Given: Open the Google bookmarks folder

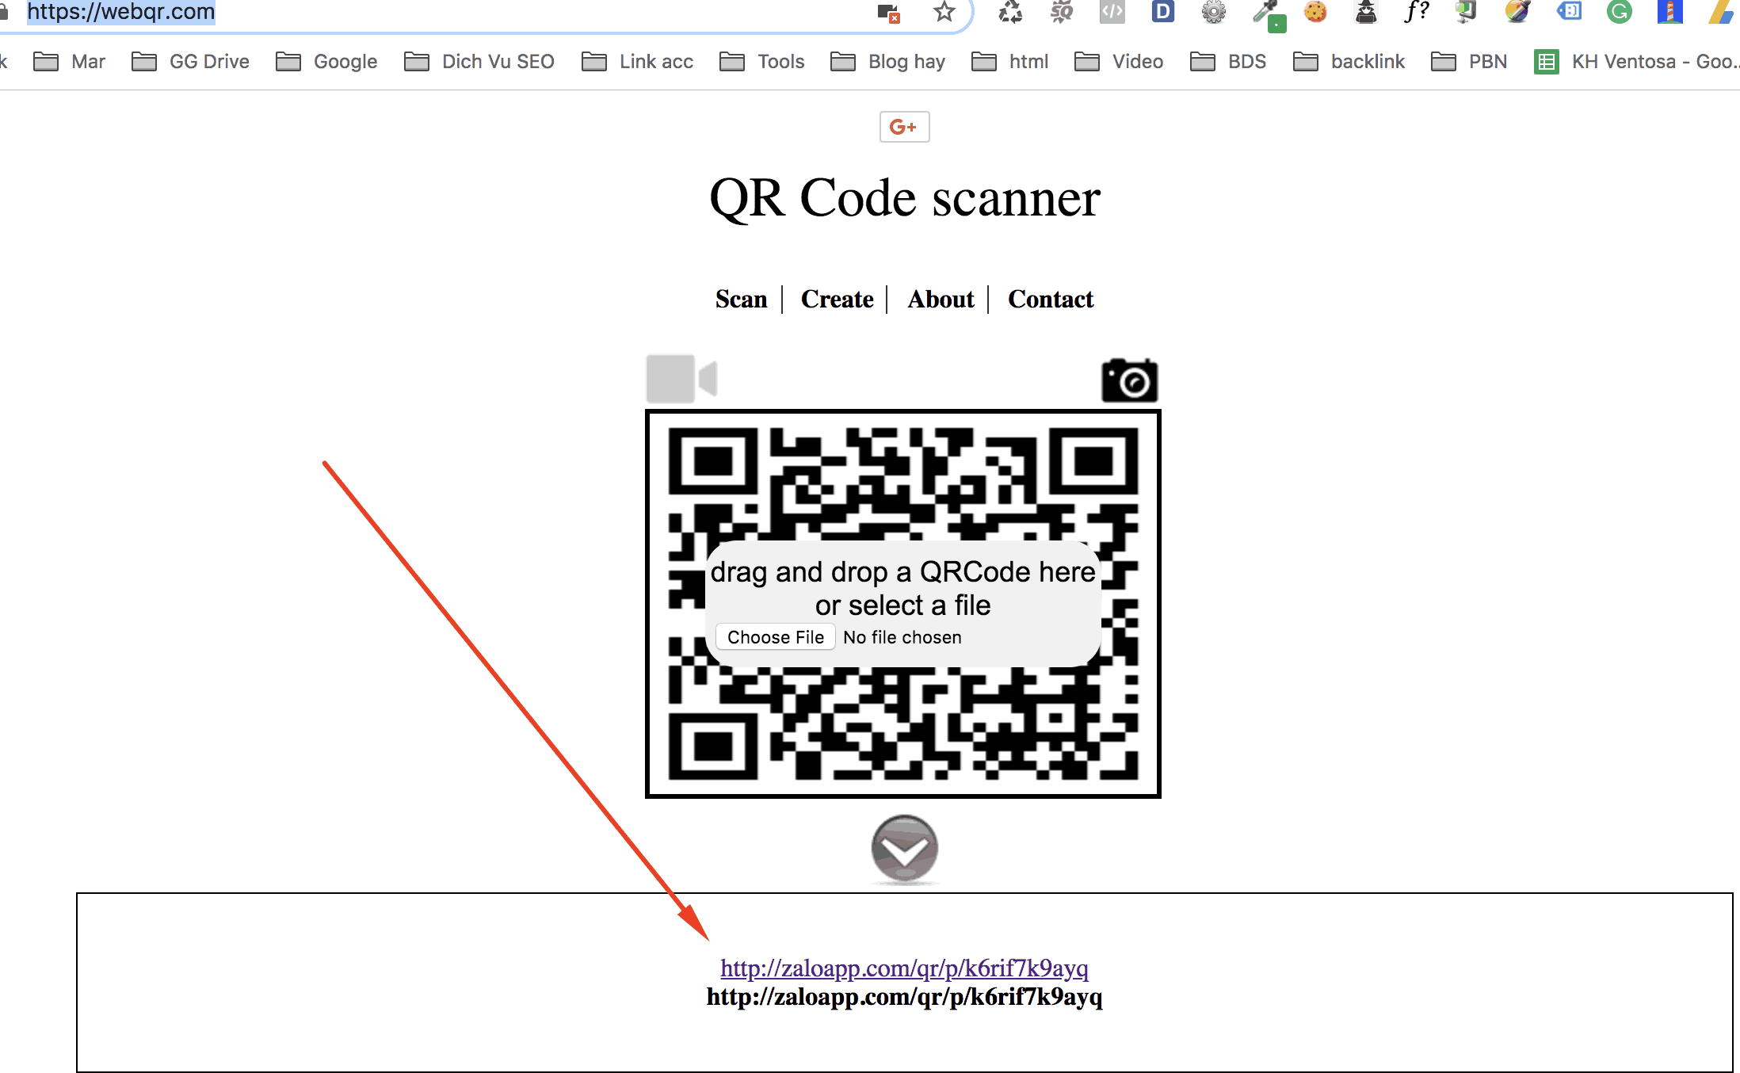Looking at the screenshot, I should click(326, 62).
